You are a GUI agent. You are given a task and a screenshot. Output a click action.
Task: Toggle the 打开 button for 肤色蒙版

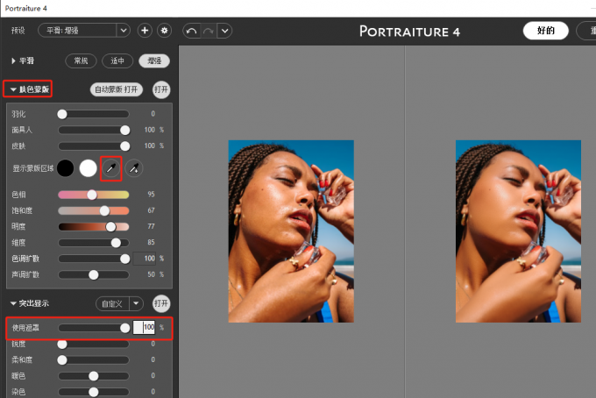point(161,89)
